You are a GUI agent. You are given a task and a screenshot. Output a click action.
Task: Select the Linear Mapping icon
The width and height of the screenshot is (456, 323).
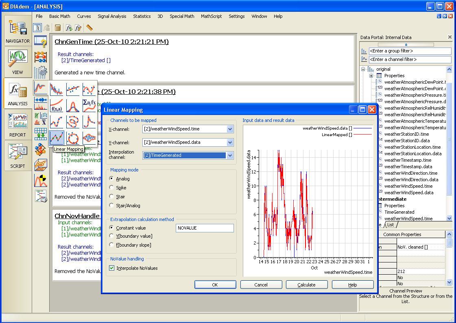[57, 138]
